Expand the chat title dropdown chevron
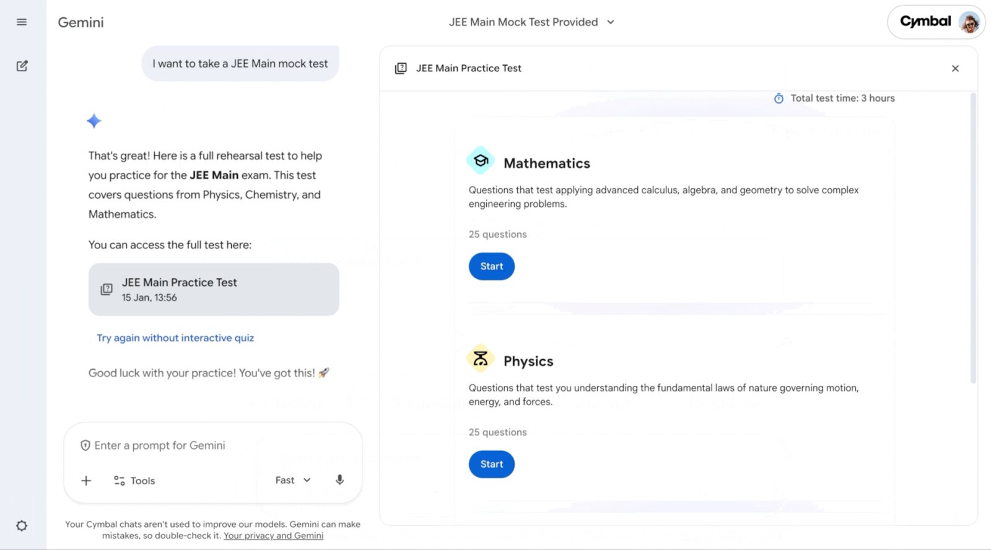Viewport: 991px width, 550px height. click(611, 22)
